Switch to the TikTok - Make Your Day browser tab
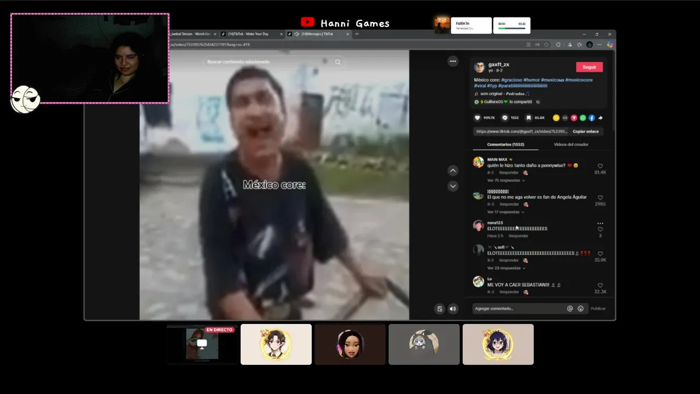Image resolution: width=700 pixels, height=394 pixels. [x=251, y=34]
